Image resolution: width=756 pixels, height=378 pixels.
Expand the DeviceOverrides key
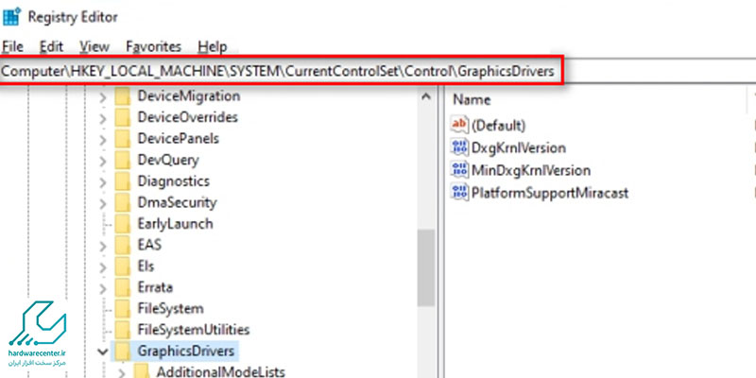pos(103,117)
